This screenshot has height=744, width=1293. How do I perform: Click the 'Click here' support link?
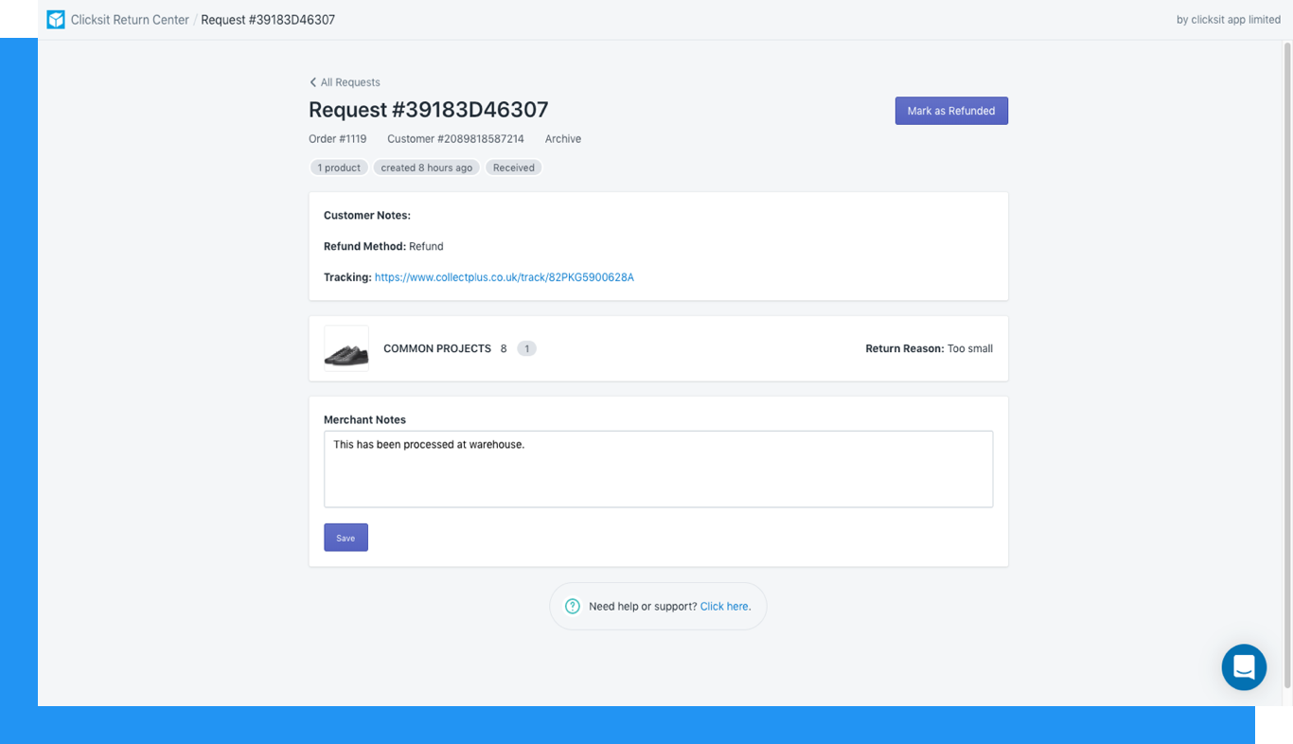point(723,606)
